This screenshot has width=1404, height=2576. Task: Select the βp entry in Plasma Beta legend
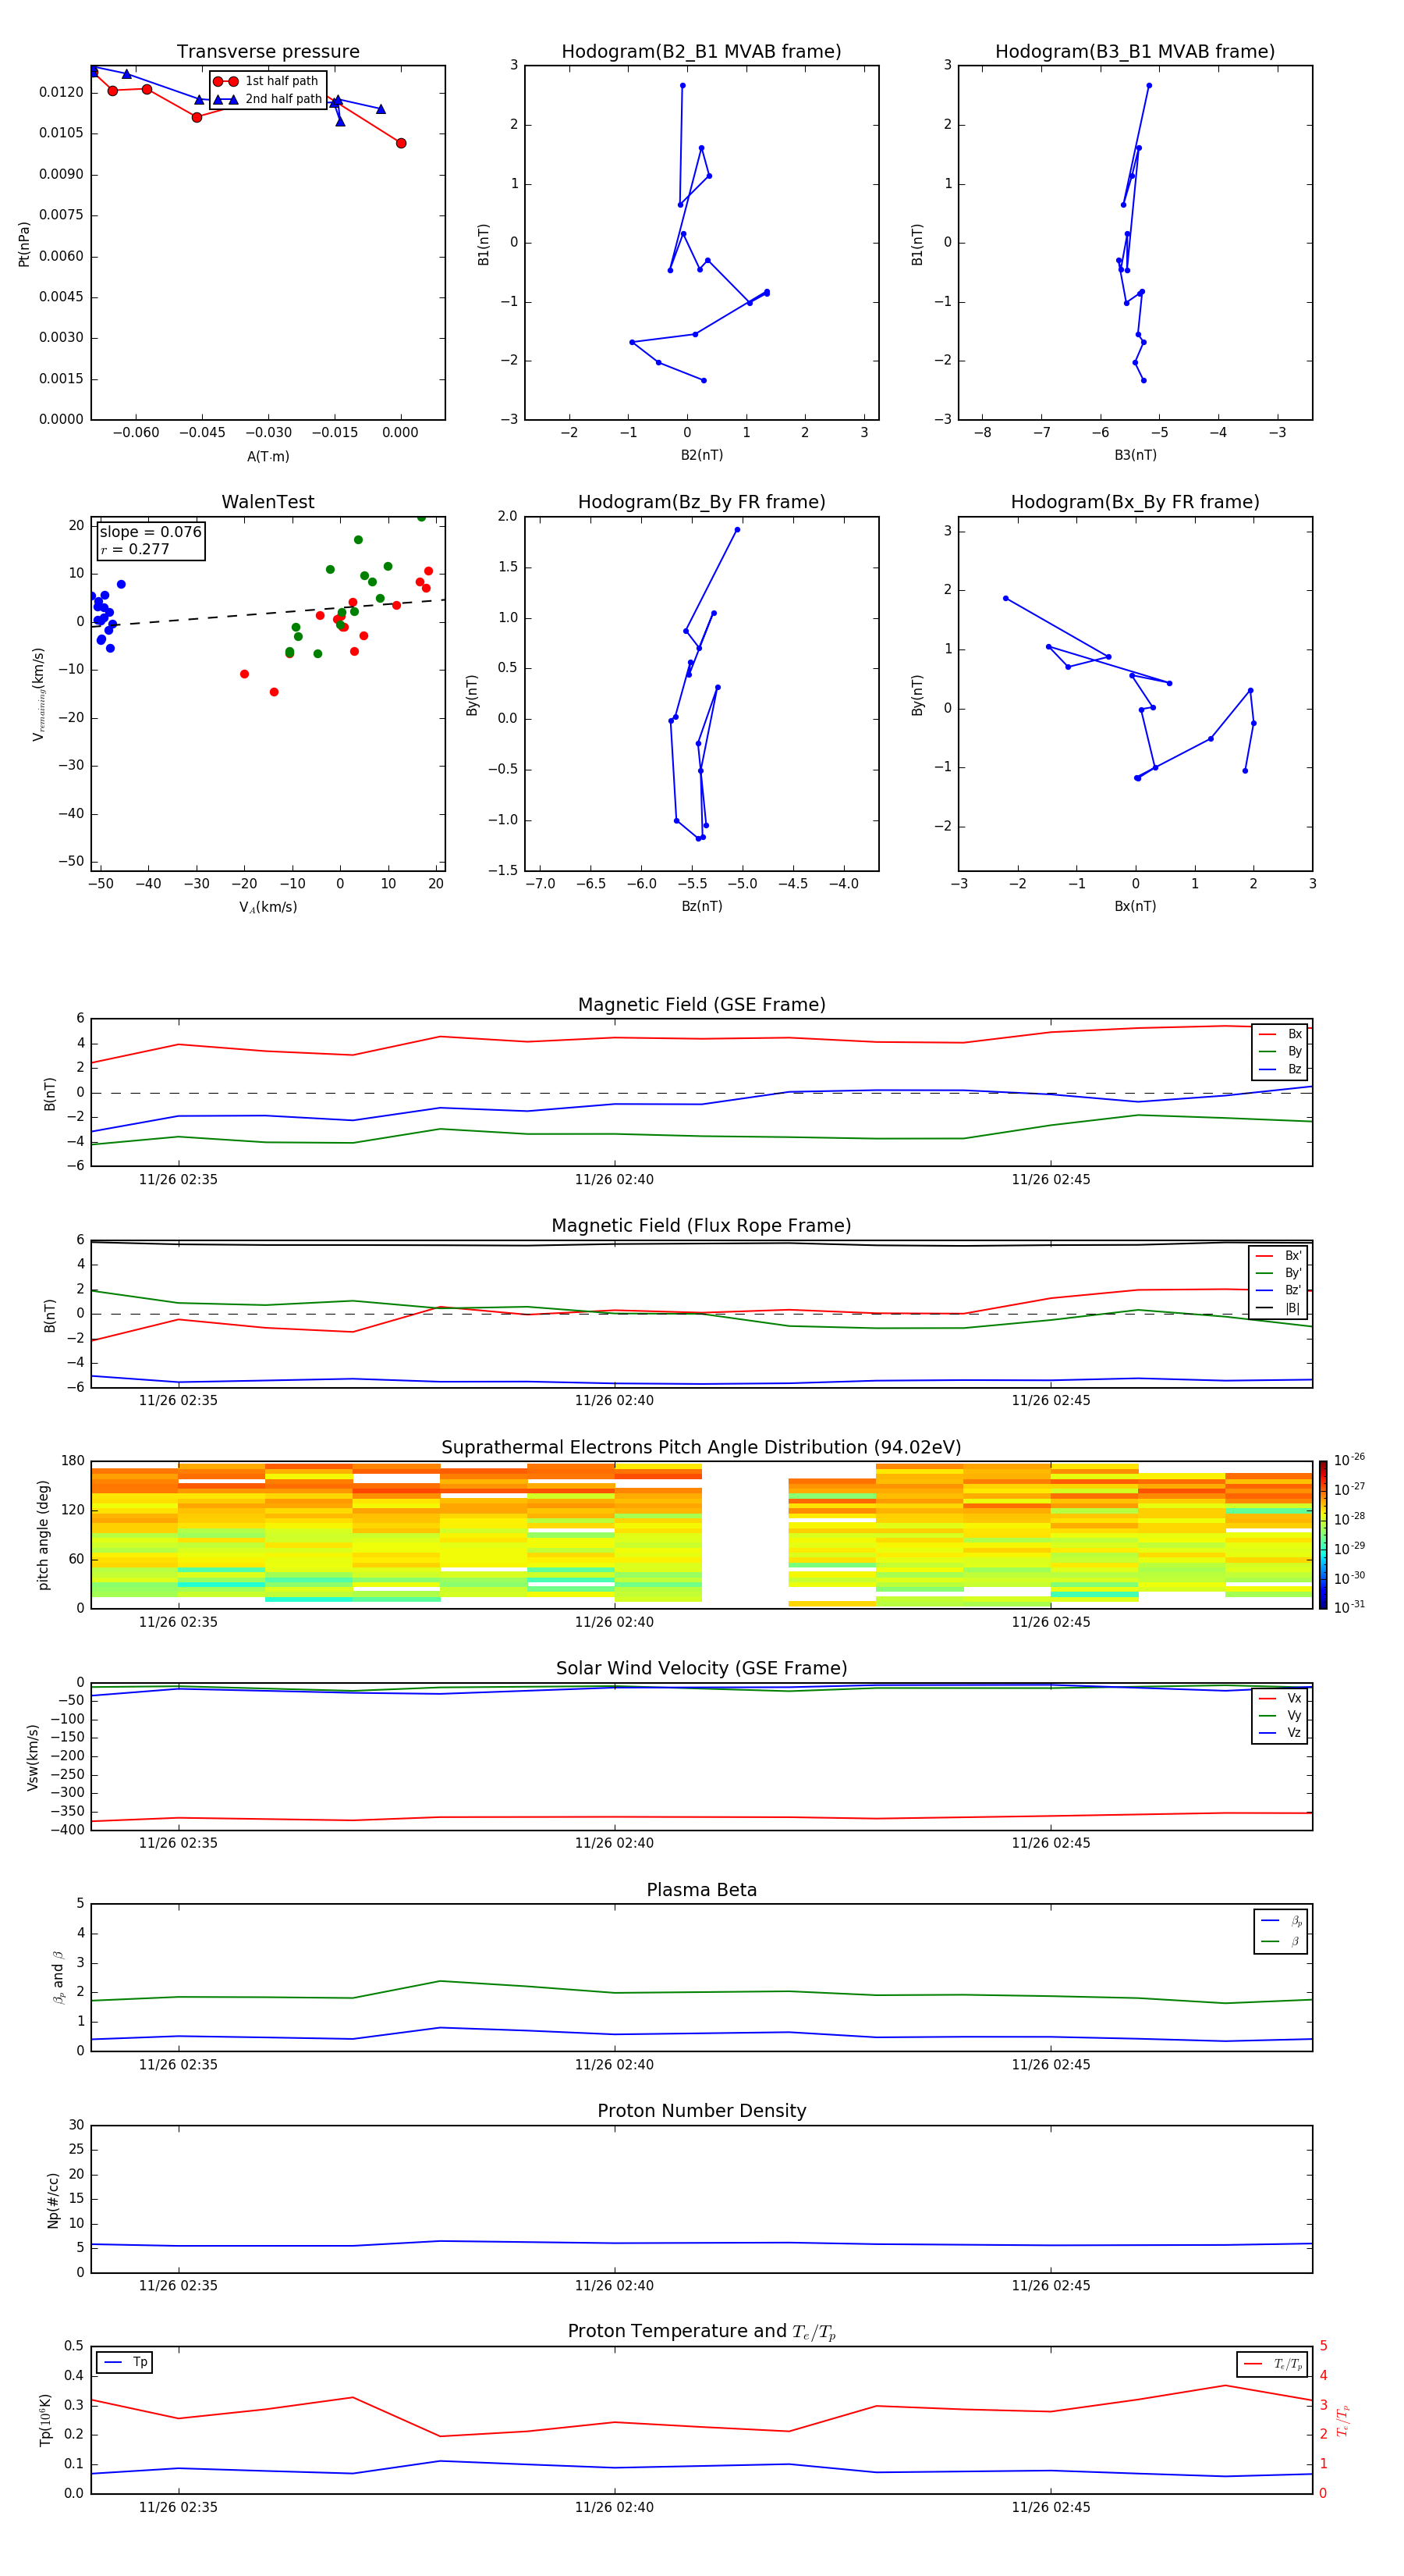click(1281, 1921)
